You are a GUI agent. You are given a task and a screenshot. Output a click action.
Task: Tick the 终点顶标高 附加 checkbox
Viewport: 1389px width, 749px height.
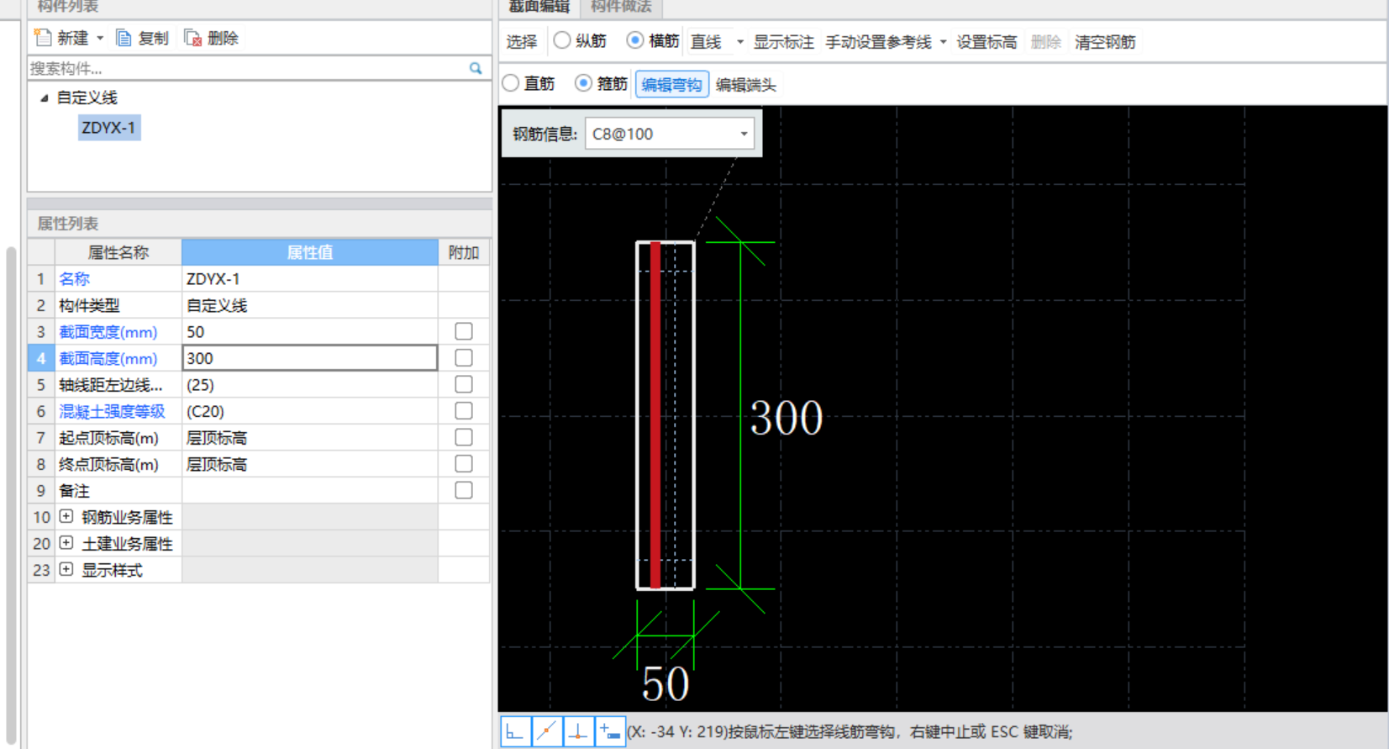[x=464, y=463]
